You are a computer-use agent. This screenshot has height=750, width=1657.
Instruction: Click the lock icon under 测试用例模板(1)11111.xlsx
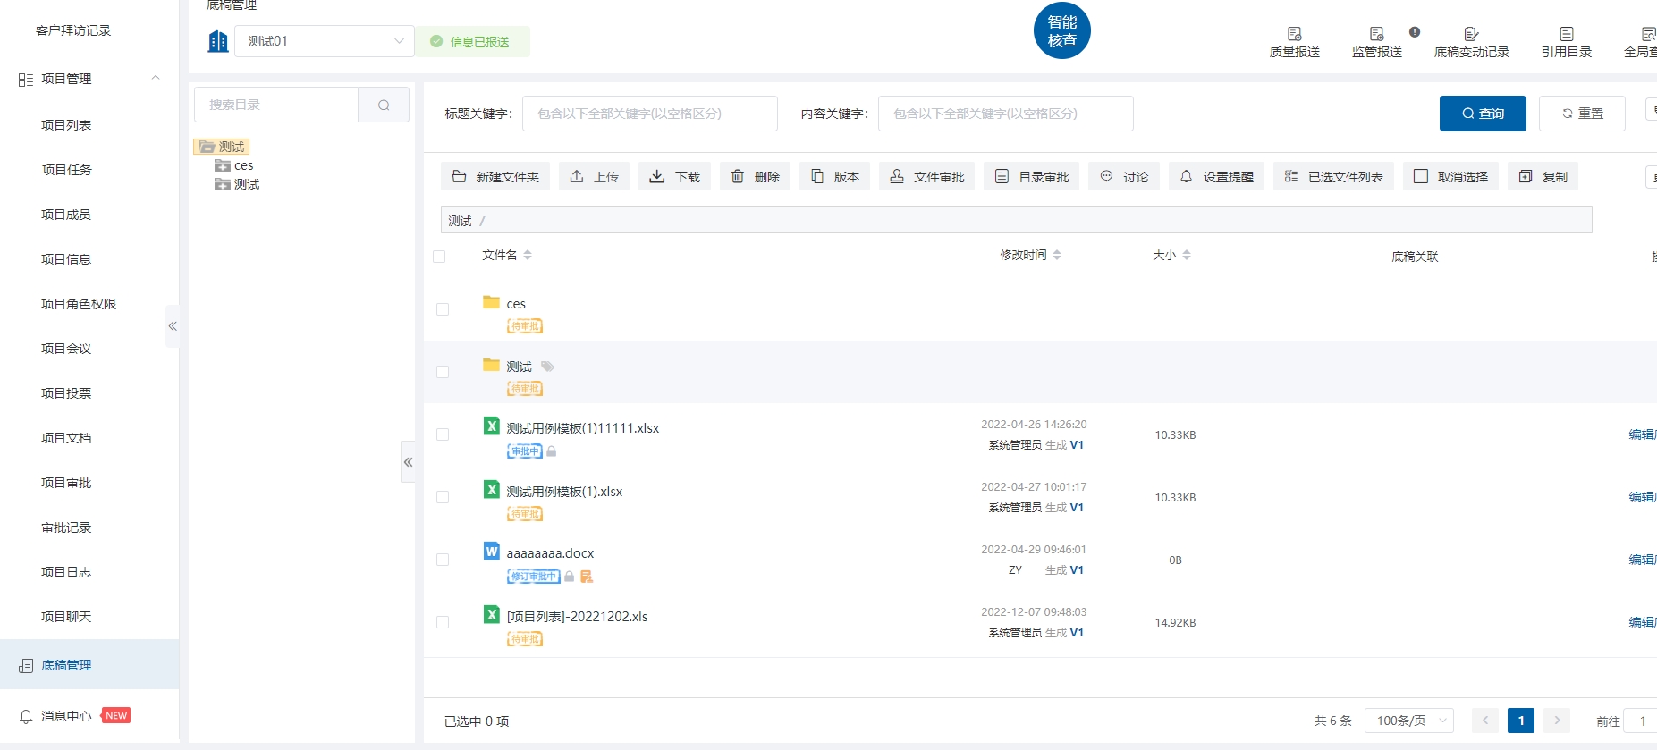[552, 451]
